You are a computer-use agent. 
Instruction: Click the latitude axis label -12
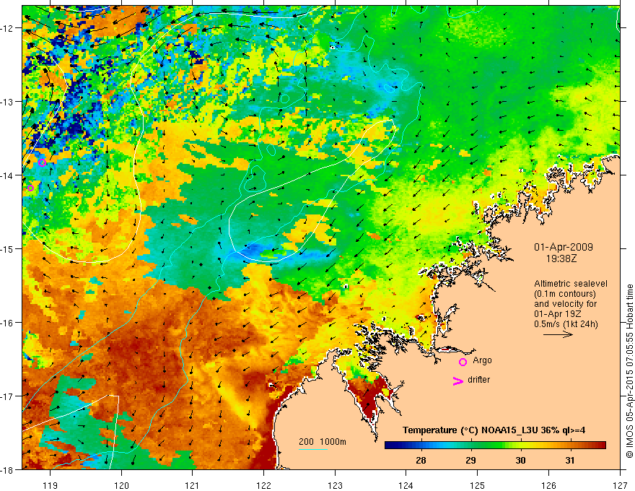(8, 28)
